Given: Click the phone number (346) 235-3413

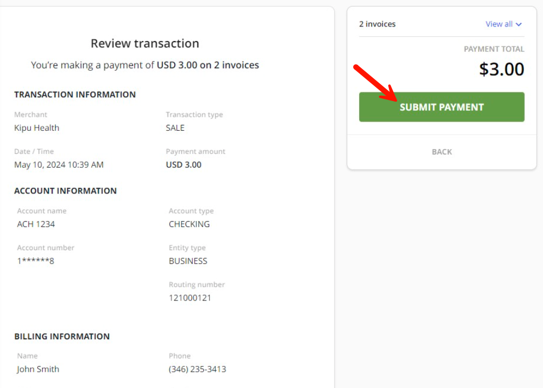Looking at the screenshot, I should (197, 369).
